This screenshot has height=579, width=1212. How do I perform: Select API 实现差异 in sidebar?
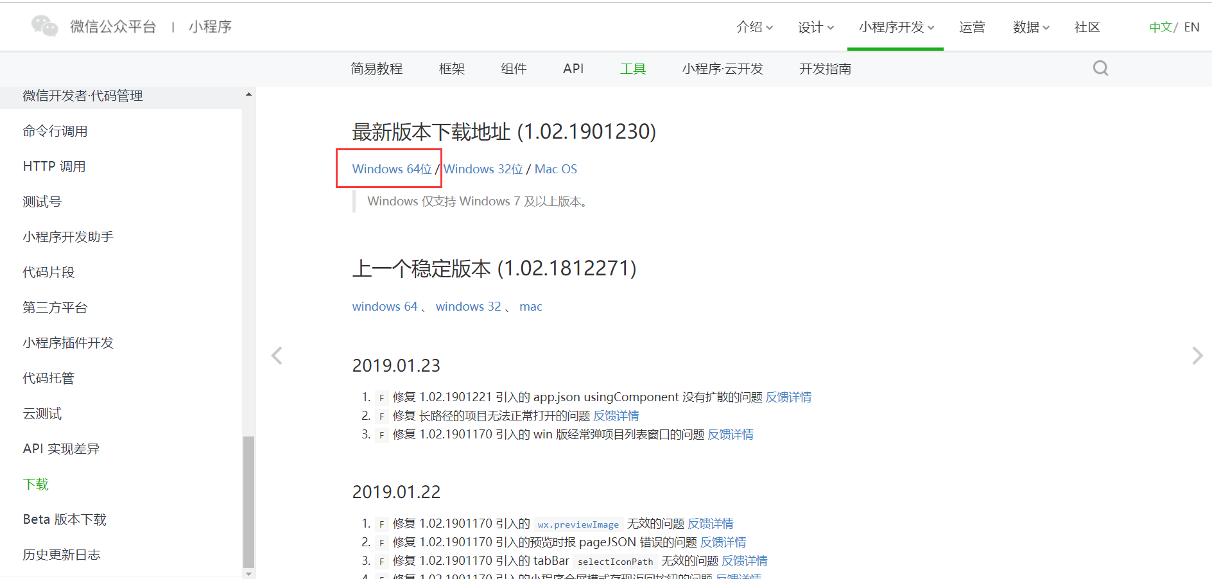(x=62, y=449)
